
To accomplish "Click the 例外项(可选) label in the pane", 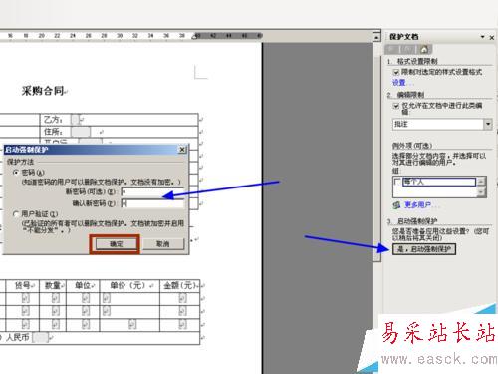I will [412, 146].
